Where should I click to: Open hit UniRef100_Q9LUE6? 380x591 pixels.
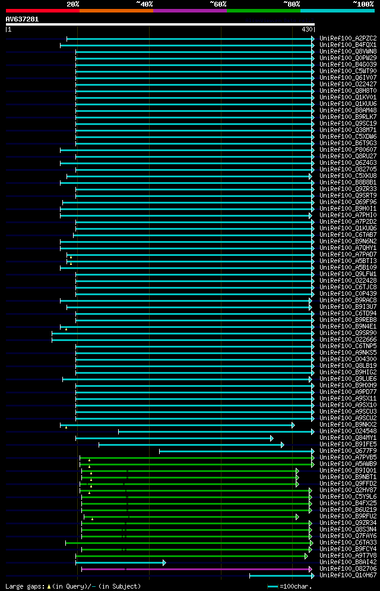coord(348,379)
